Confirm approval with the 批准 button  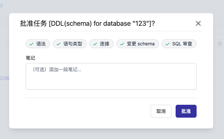[186, 111]
